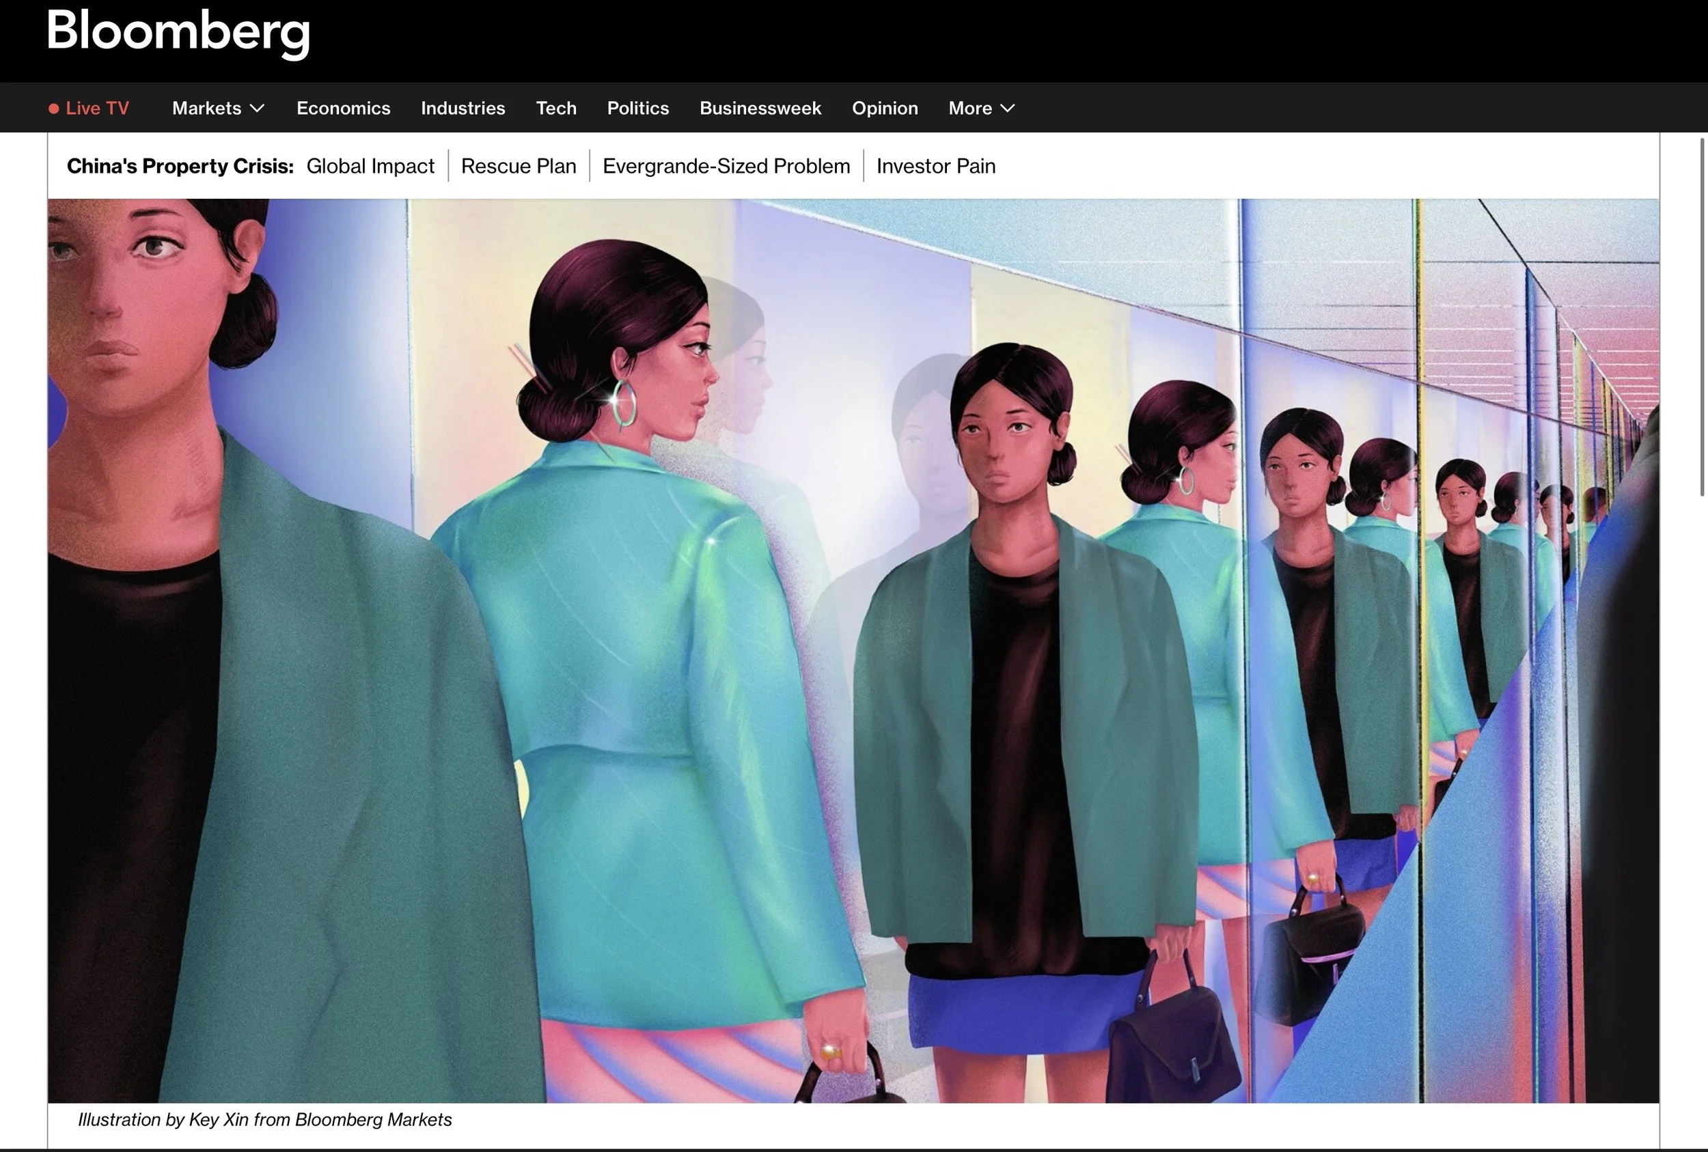This screenshot has width=1708, height=1152.
Task: Go to the Opinion section
Action: click(885, 109)
